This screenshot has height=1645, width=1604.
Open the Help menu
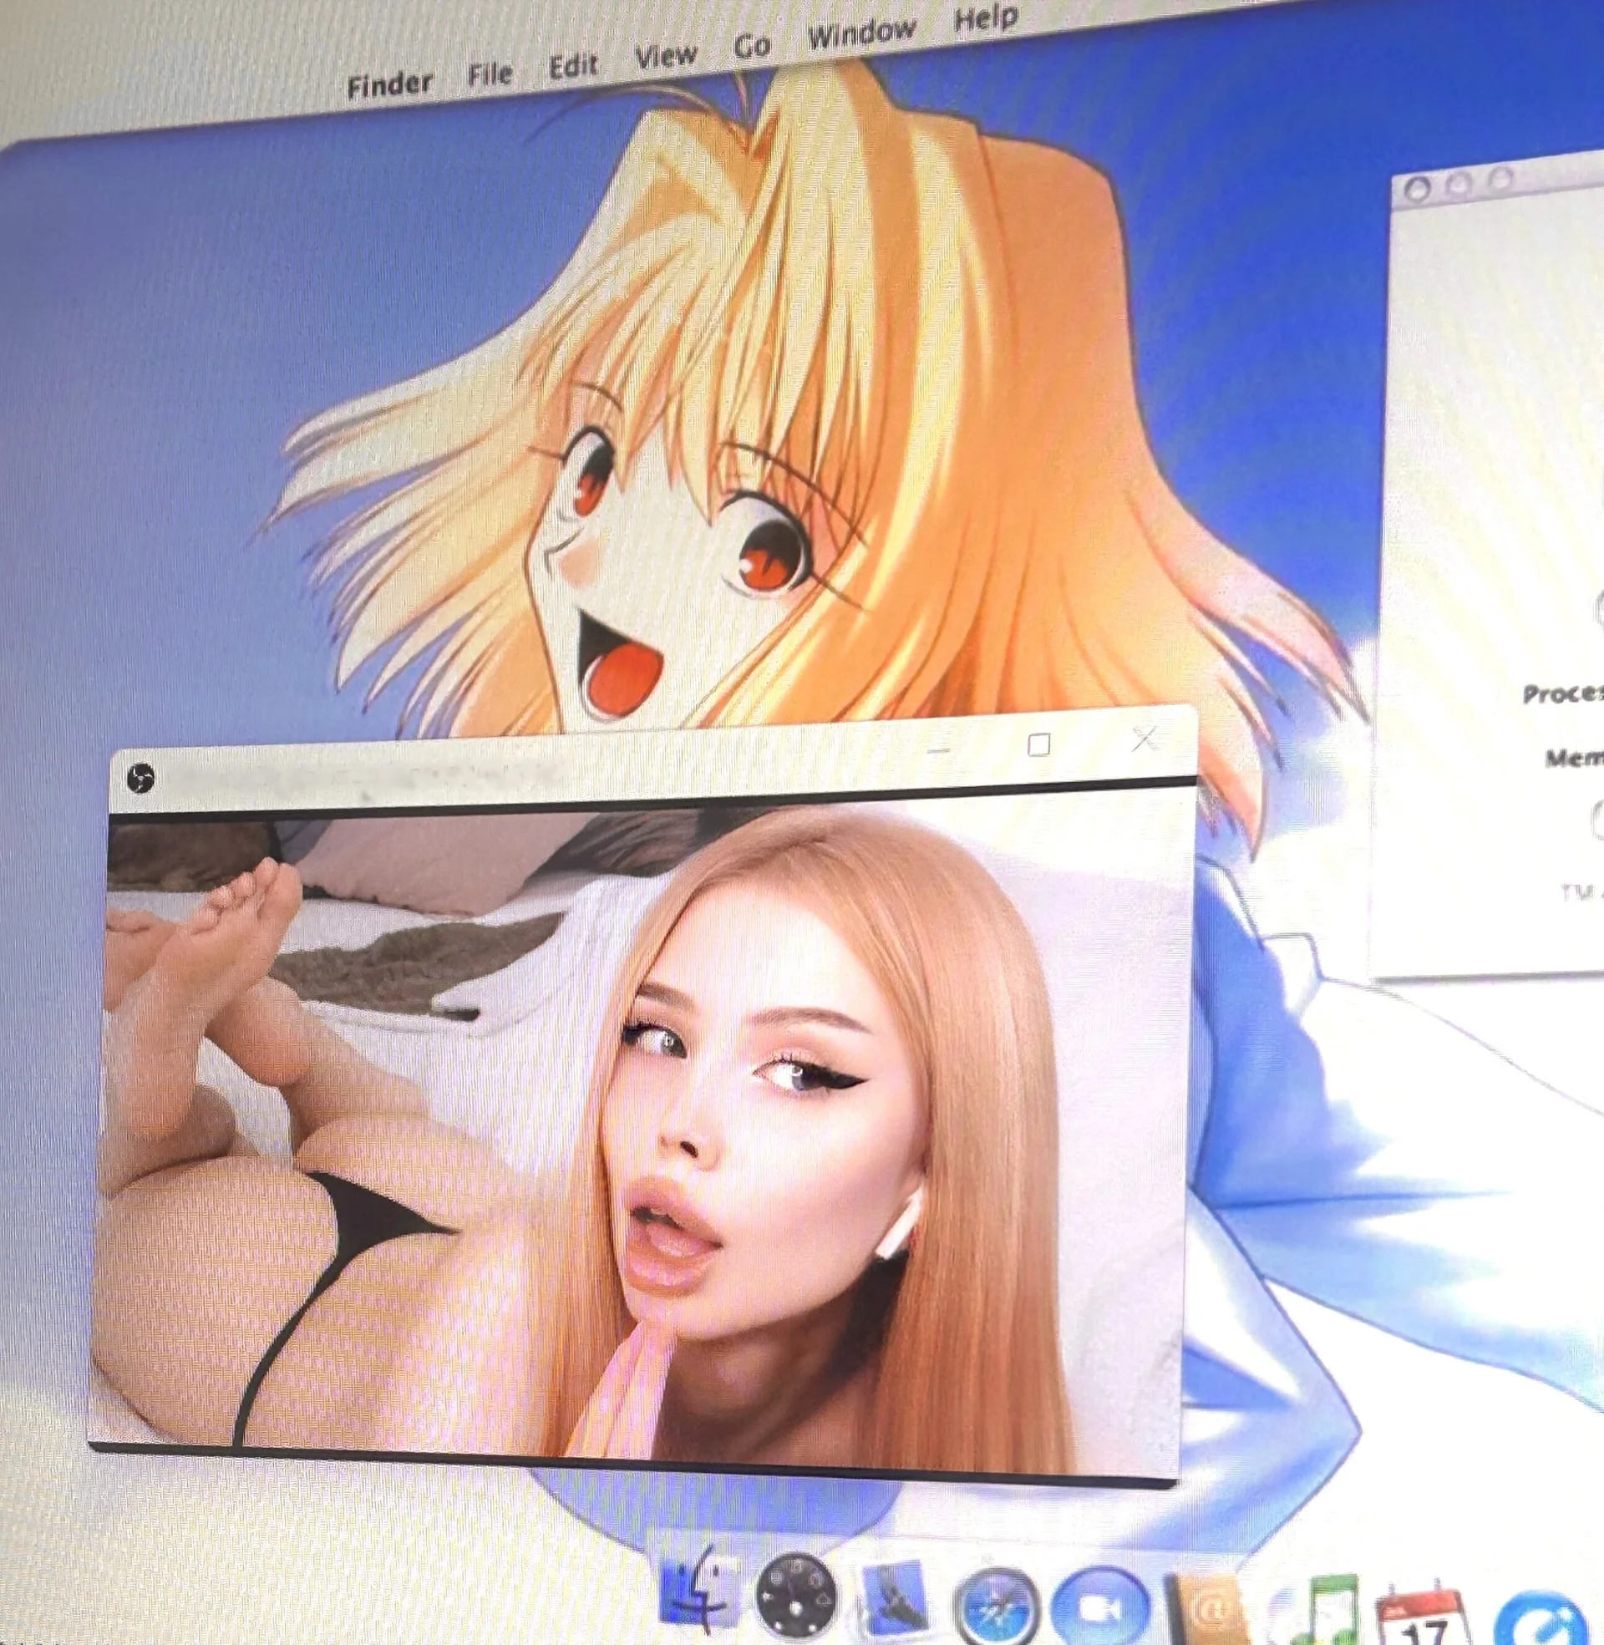987,18
